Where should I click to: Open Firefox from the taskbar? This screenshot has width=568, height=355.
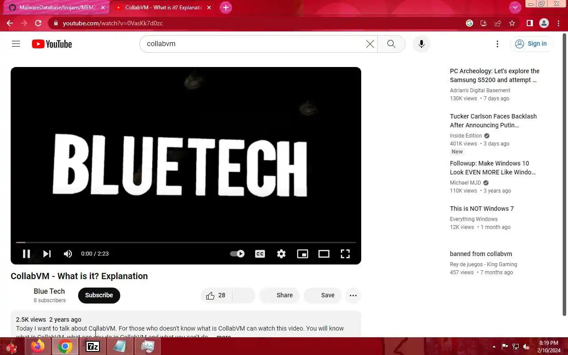(38, 347)
